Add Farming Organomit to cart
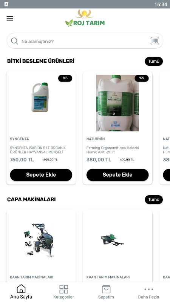This screenshot has width=170, height=302. [117, 175]
